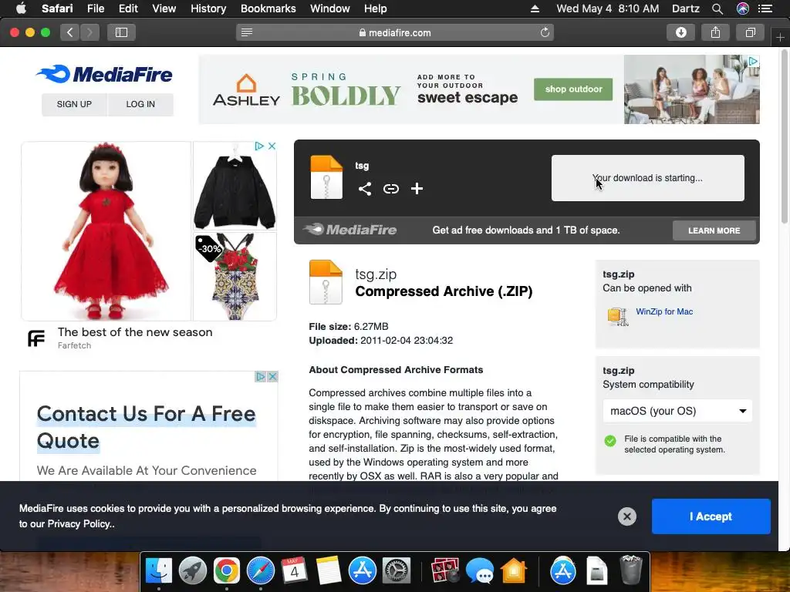The image size is (790, 592).
Task: Click the AdChoices icon on Ashley banner
Action: coord(753,62)
